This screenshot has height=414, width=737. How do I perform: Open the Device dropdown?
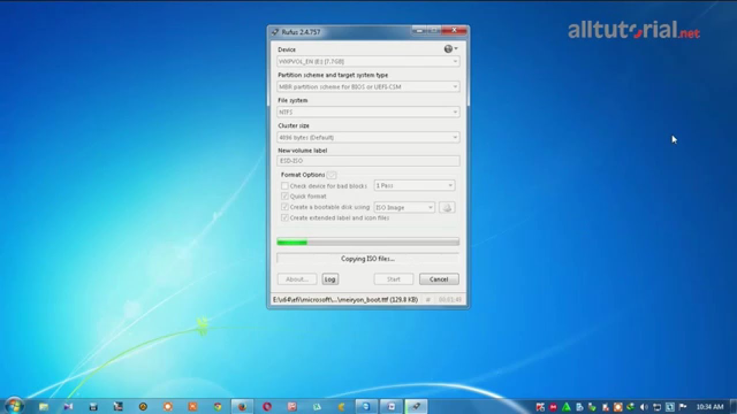(x=368, y=62)
